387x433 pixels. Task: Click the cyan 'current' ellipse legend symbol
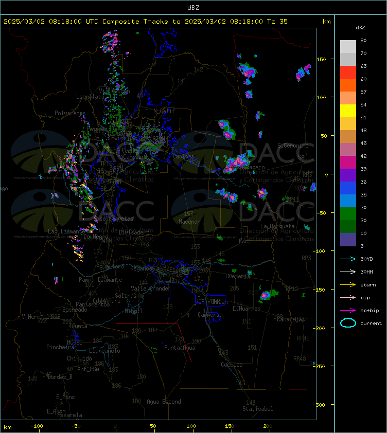point(348,323)
